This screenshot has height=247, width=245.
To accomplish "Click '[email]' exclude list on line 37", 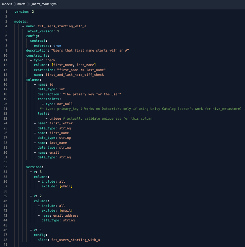I will tap(66, 186).
